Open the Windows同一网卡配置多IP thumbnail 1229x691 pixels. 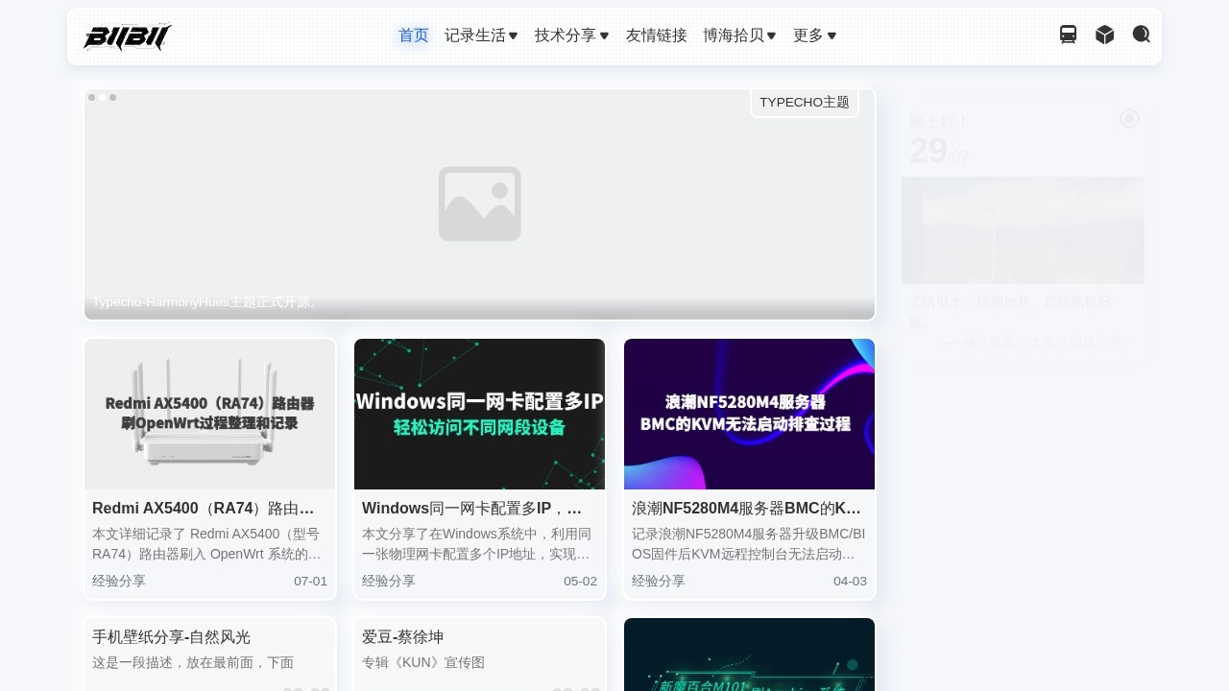(x=479, y=414)
